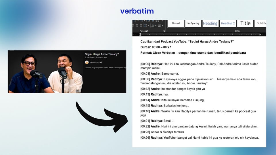
Task: Click the Paragraph group label in the ribbon
Action: [144, 31]
